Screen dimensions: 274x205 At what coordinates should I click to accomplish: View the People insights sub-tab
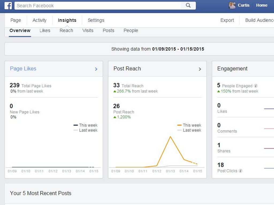[x=131, y=30]
